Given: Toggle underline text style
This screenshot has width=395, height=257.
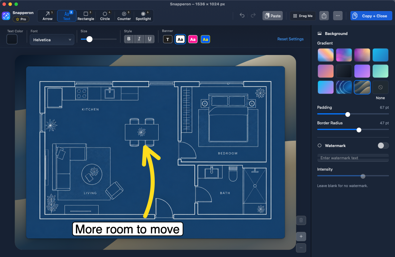Looking at the screenshot, I should (149, 39).
